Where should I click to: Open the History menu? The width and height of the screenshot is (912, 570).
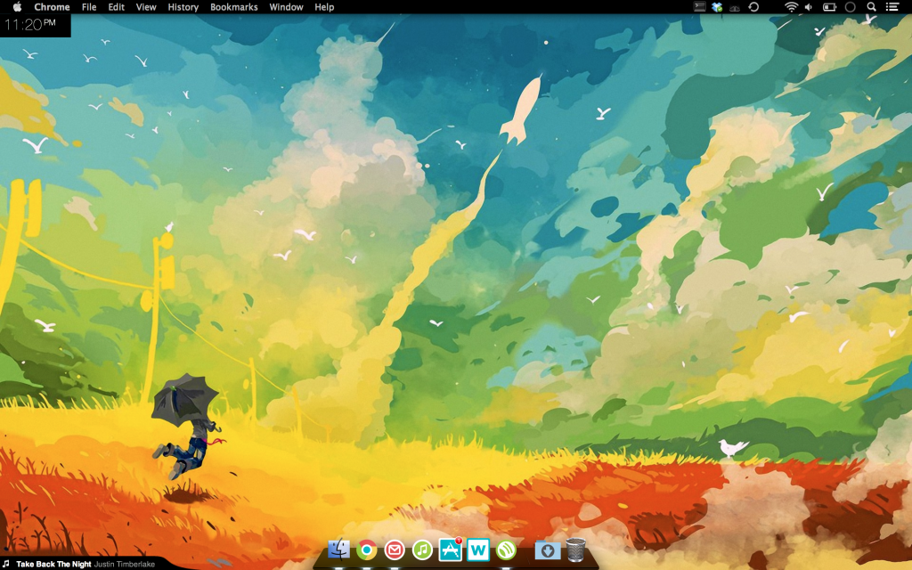coord(183,7)
